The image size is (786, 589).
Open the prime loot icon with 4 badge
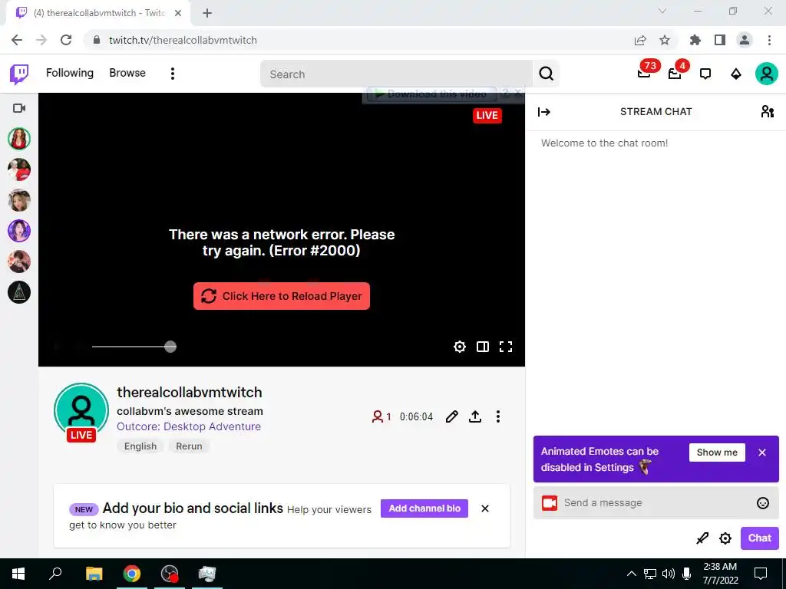[675, 73]
